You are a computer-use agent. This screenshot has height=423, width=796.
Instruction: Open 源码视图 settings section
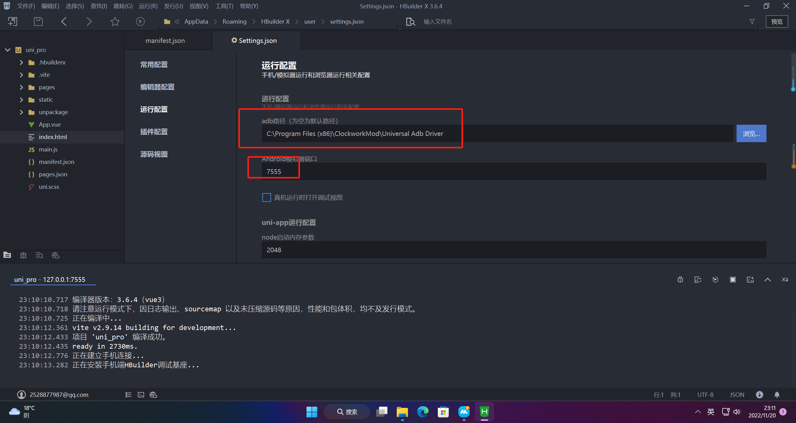click(154, 154)
